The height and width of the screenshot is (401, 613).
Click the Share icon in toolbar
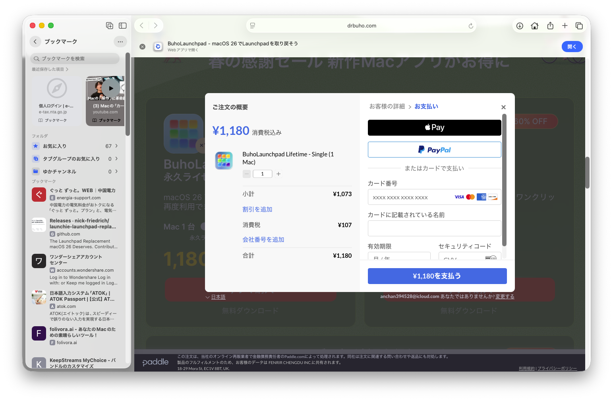tap(550, 26)
